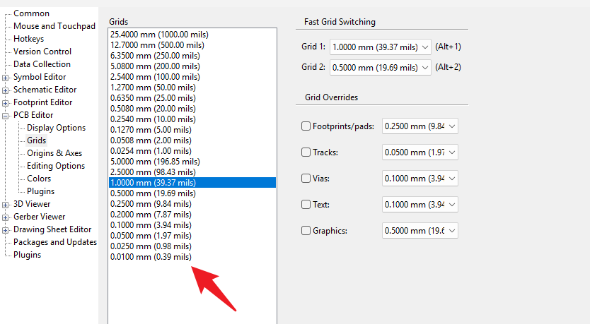
Task: Select Hotkeys in the settings tree
Action: tap(28, 39)
